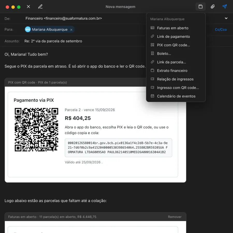Viewport: 233px width, 233px height.
Task: Click the subject field text
Action: click(53, 41)
